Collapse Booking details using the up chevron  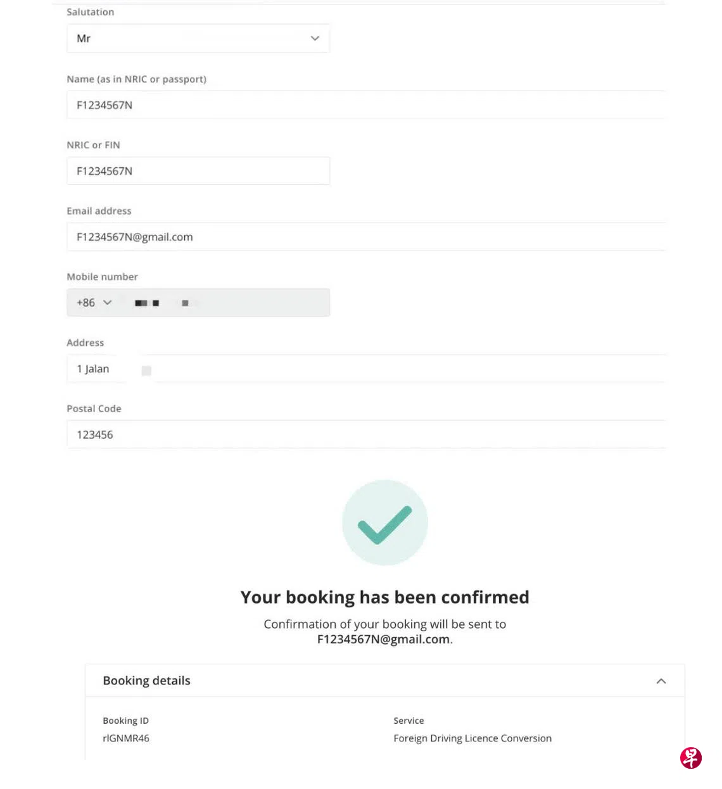[x=661, y=681]
